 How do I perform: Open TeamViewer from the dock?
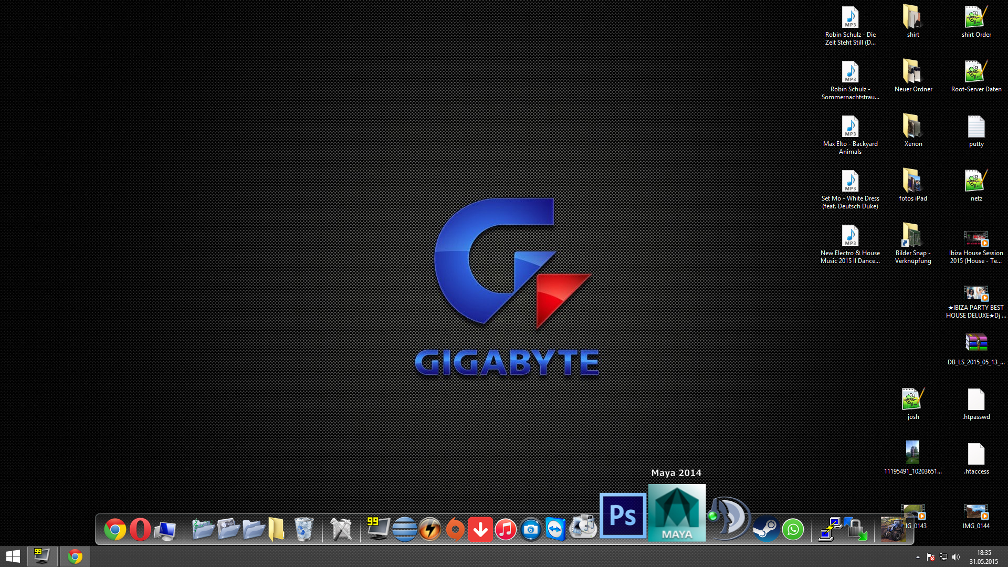click(x=556, y=529)
